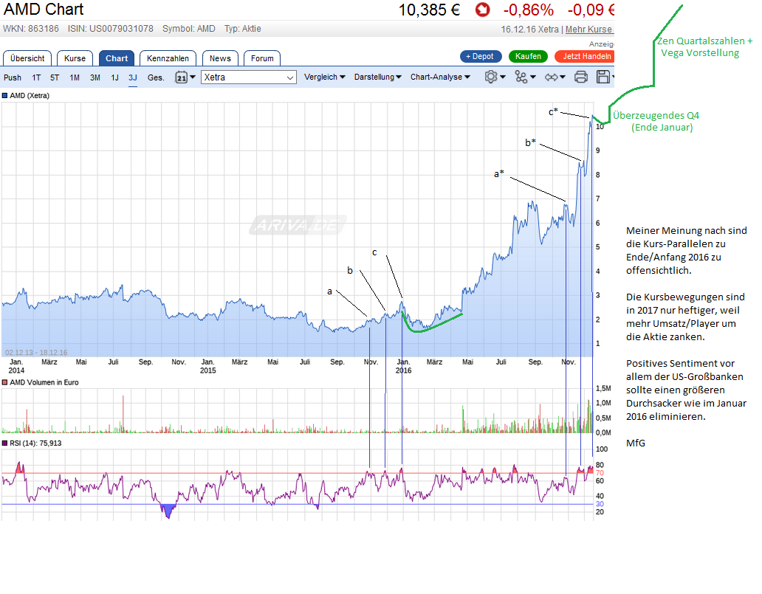Click the purple RSI (14) legend square
This screenshot has height=594, width=762.
[5, 443]
